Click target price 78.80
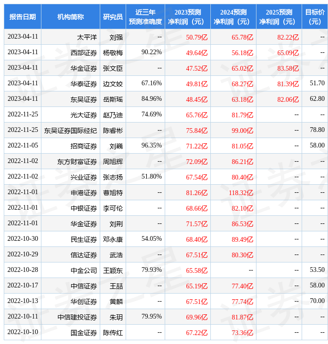Image resolution: width=328 pixels, height=344 pixels. tap(317, 130)
